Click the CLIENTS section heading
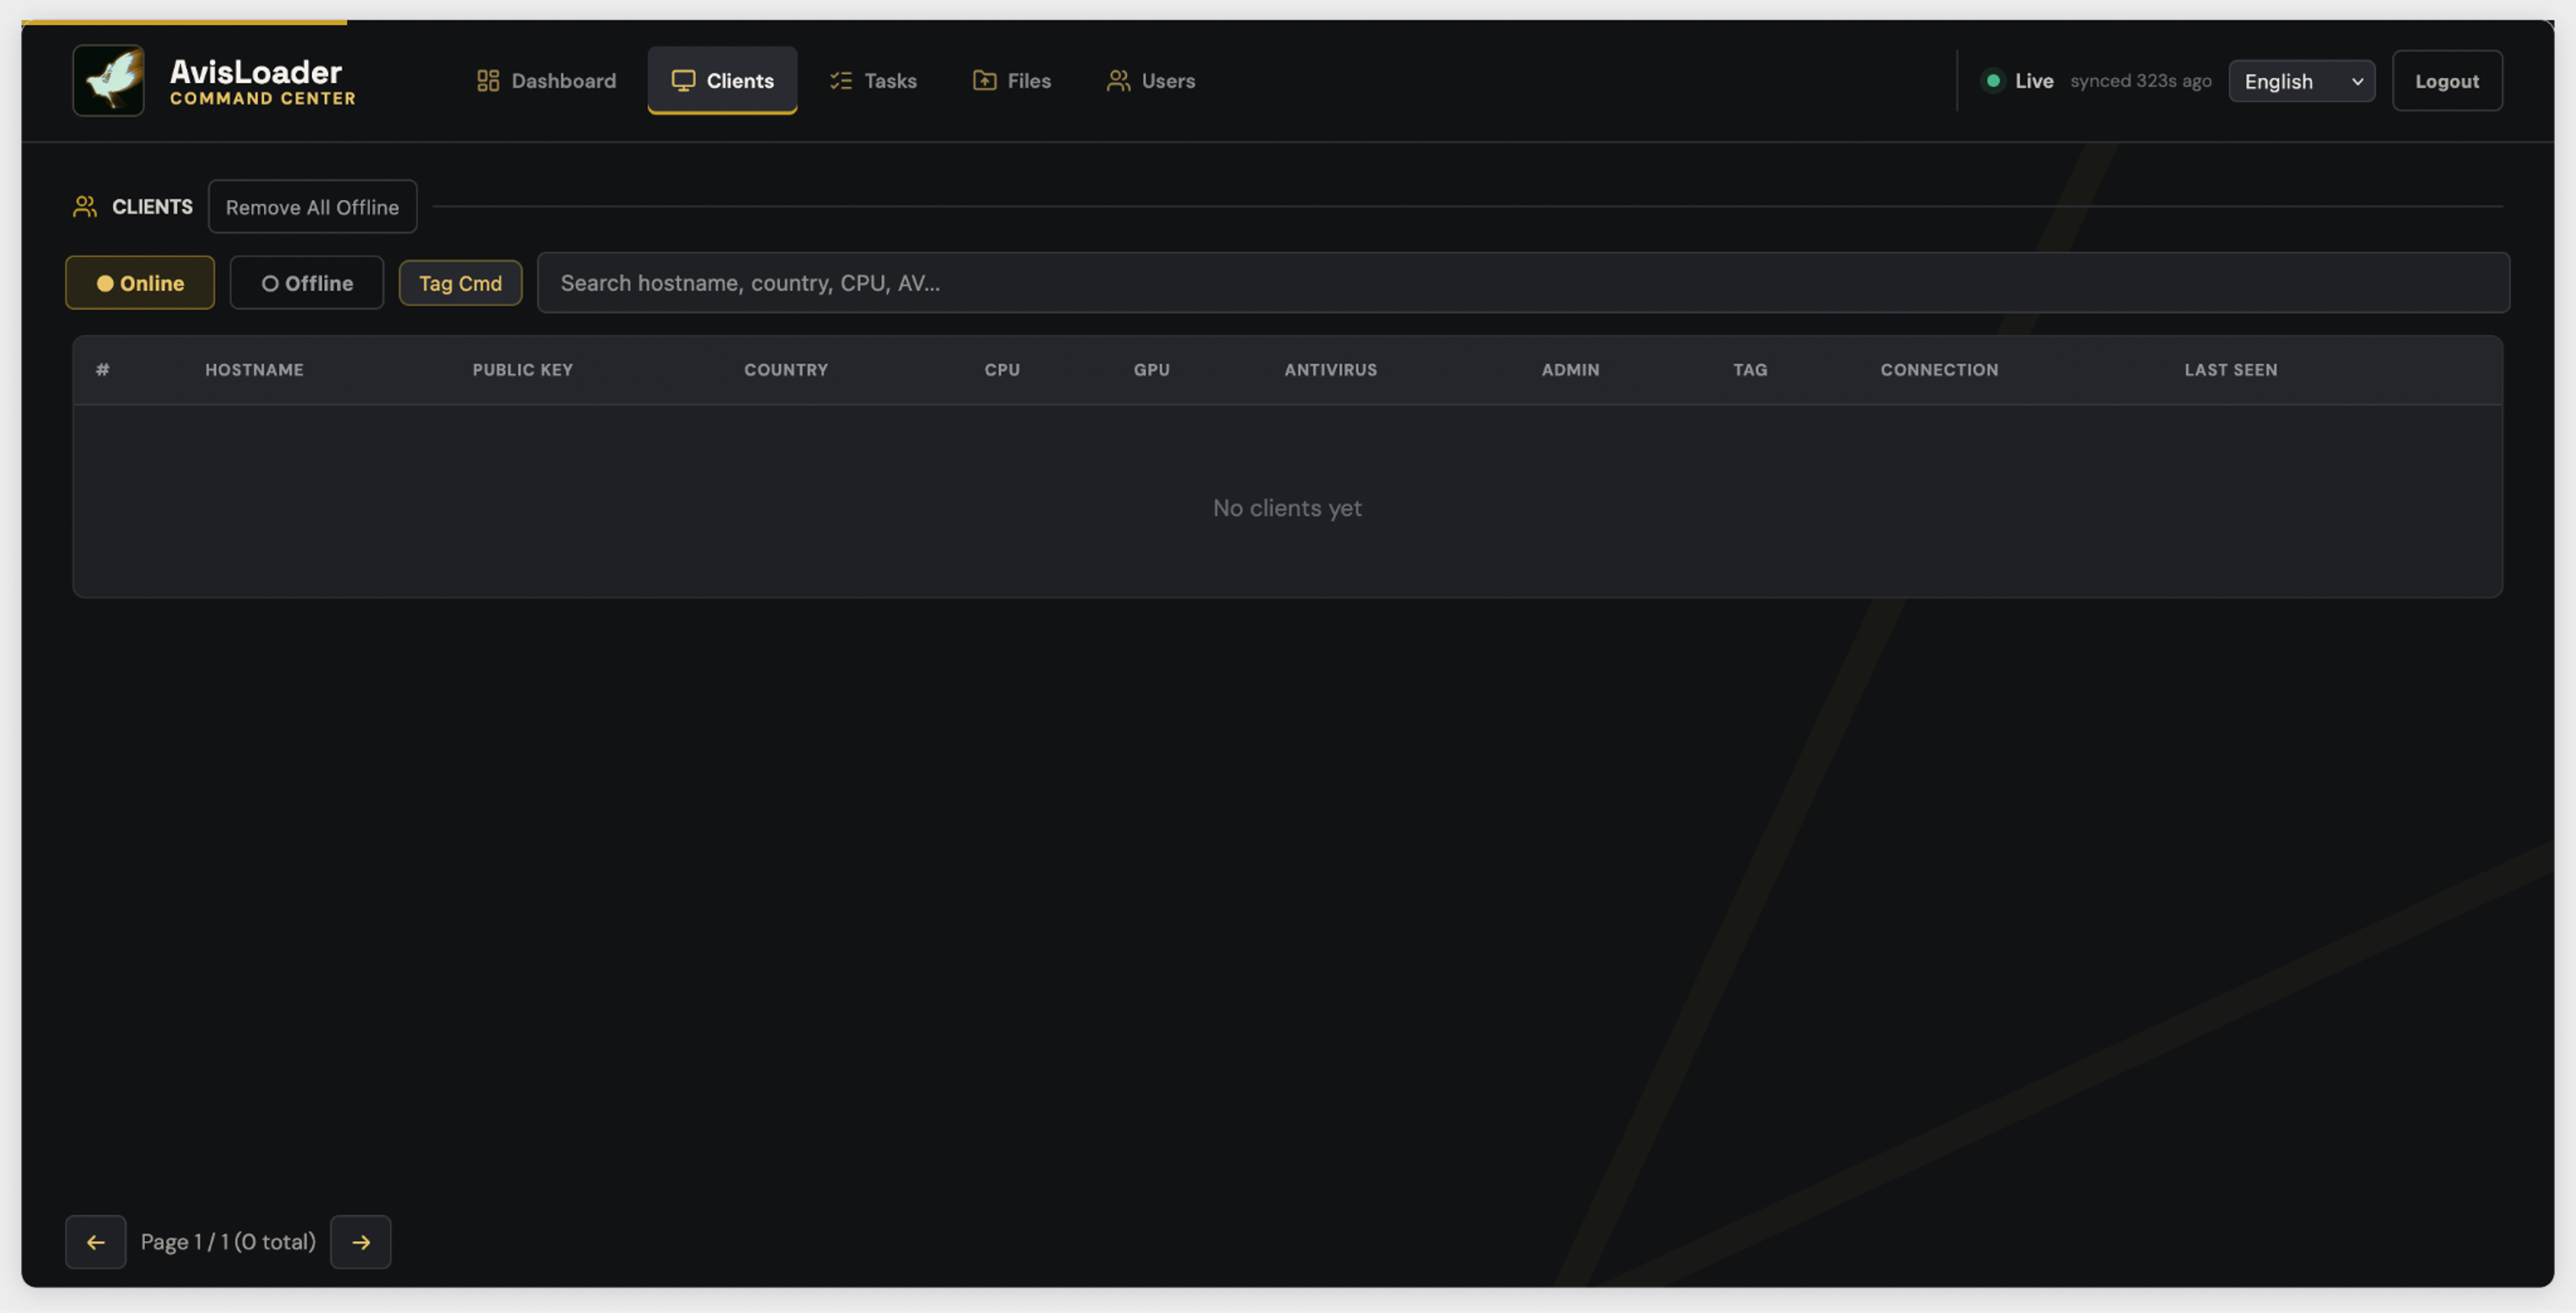 pos(152,207)
